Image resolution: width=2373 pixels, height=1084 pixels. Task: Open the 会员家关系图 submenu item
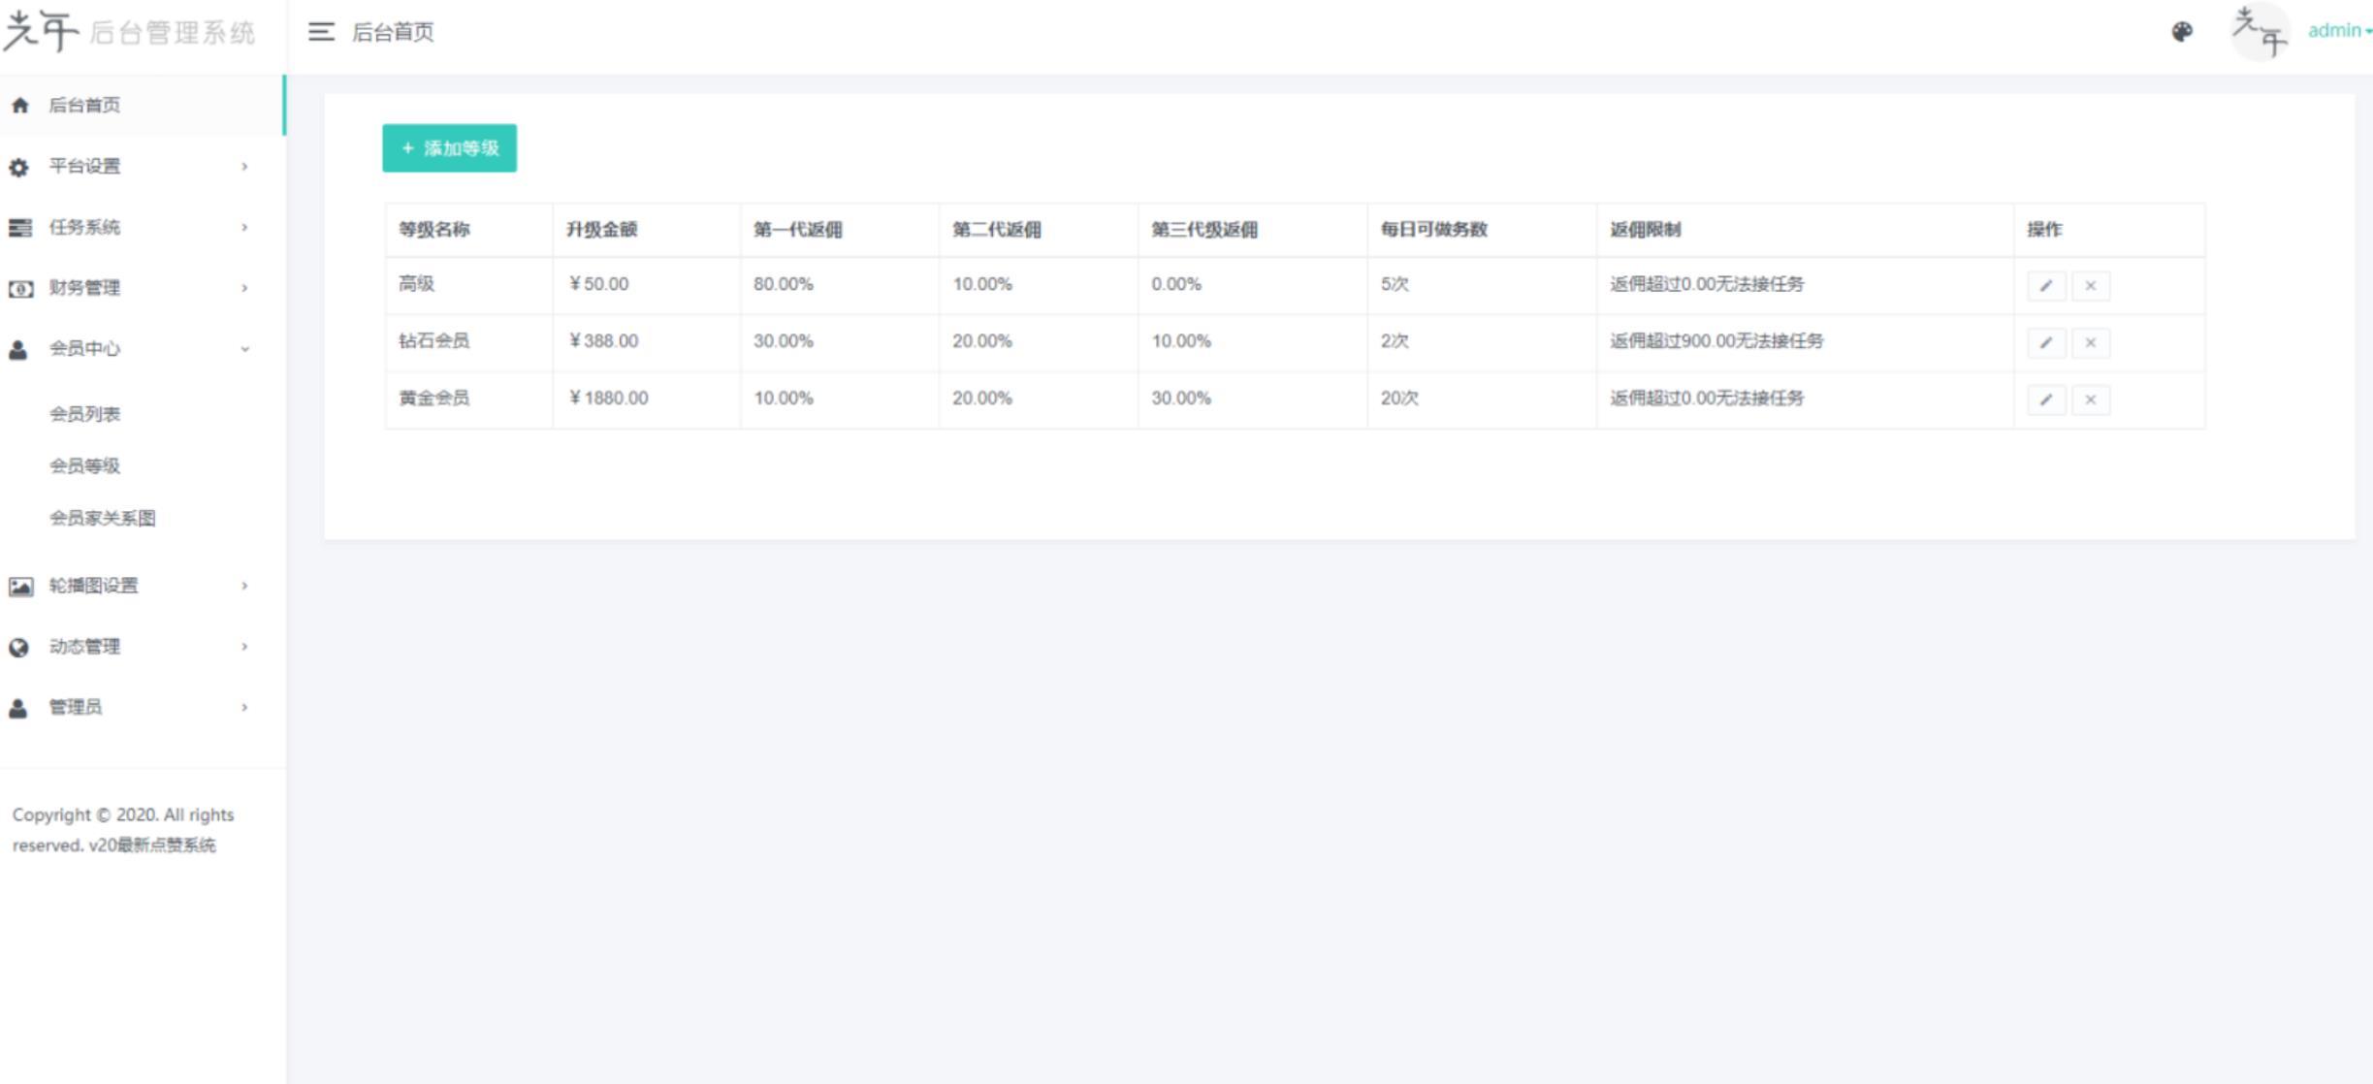coord(103,518)
